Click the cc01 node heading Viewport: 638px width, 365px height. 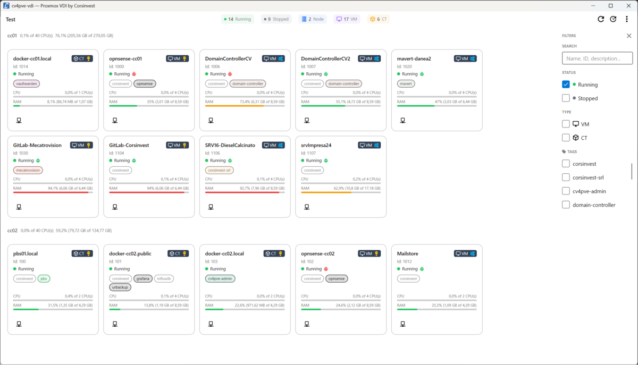(12, 36)
